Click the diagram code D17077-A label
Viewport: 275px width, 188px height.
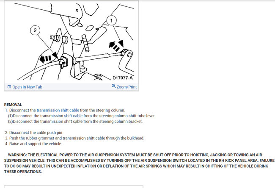click(x=122, y=78)
